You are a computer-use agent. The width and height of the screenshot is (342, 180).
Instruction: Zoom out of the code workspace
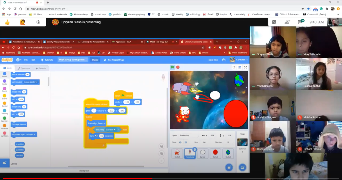pos(161,153)
